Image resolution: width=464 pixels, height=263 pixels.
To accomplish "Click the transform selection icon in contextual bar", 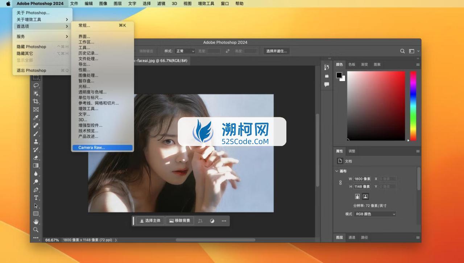I will tap(200, 221).
